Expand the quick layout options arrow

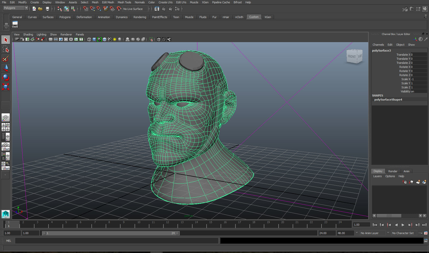tap(6, 175)
